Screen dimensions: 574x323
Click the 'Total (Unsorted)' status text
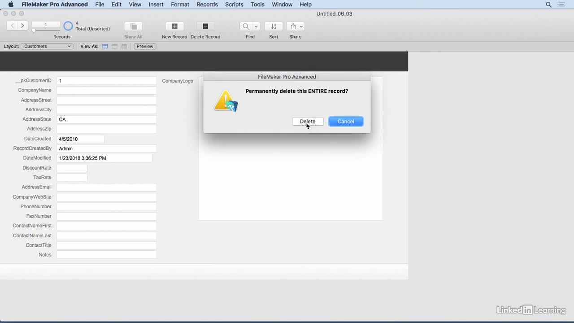93,29
